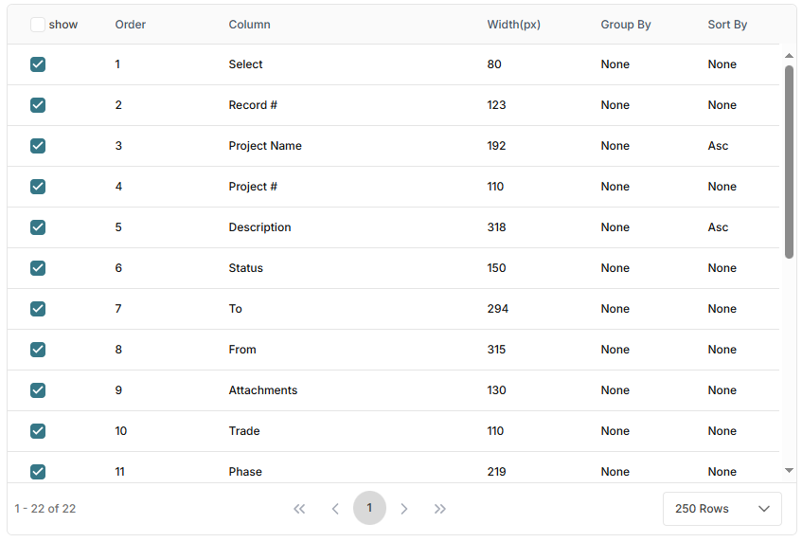Select page 1 button
Viewport: 802px width, 542px height.
369,508
